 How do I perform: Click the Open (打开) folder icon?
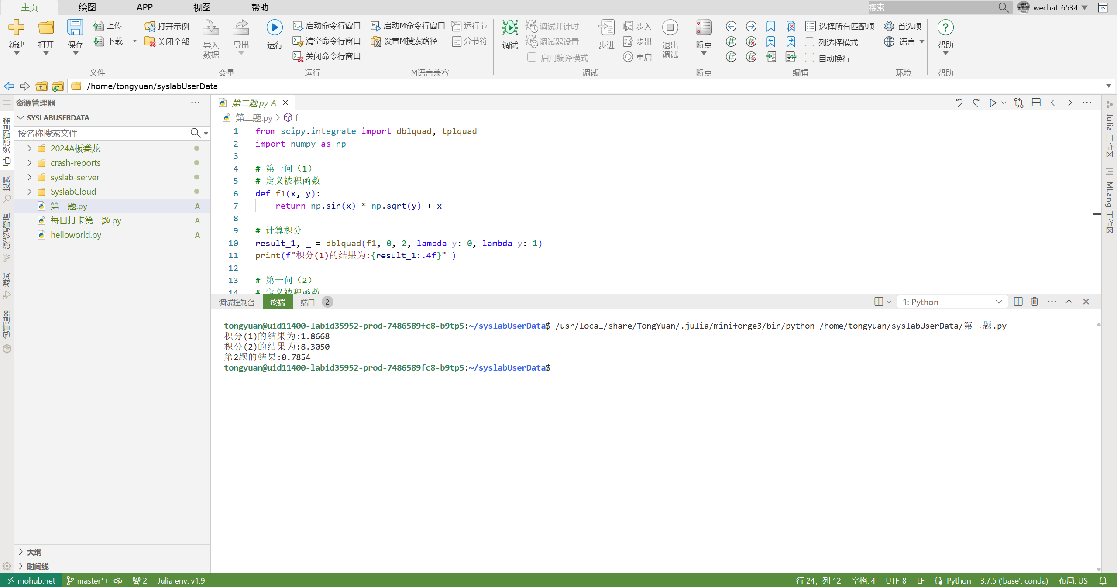click(x=46, y=27)
